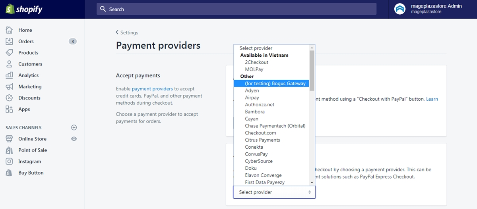The width and height of the screenshot is (477, 209).
Task: Select Citrus Payments provider
Action: point(271,140)
